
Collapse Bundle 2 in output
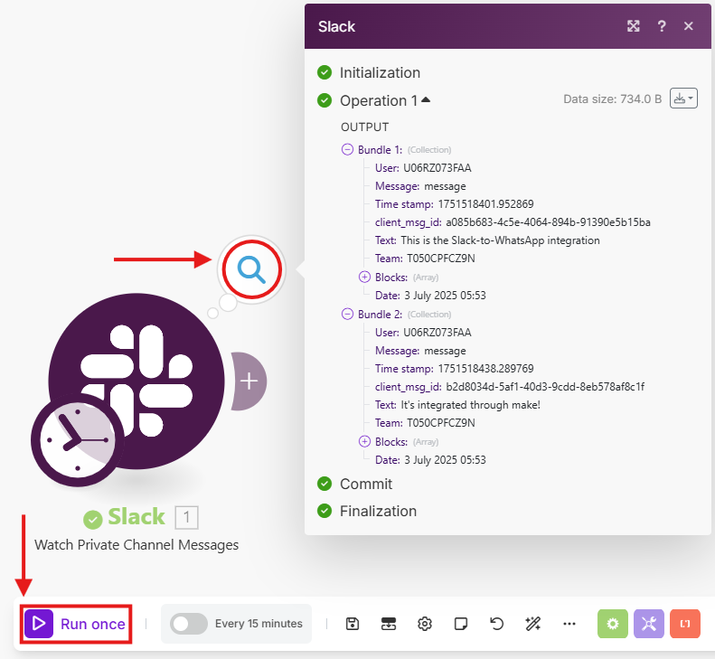pyautogui.click(x=347, y=315)
